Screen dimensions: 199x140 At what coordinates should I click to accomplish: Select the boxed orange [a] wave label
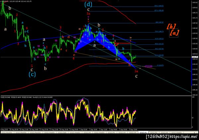tap(174, 33)
